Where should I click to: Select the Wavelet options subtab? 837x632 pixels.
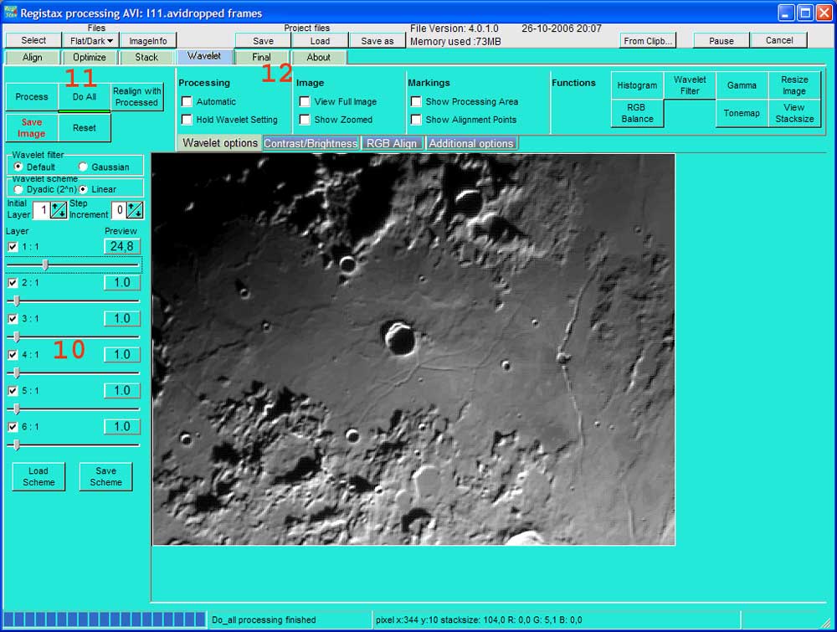coord(219,143)
